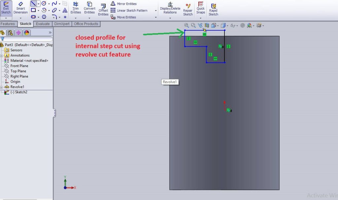Select the Corner Rectangle tool
Viewport: 338px width, 200px height.
pyautogui.click(x=33, y=10)
